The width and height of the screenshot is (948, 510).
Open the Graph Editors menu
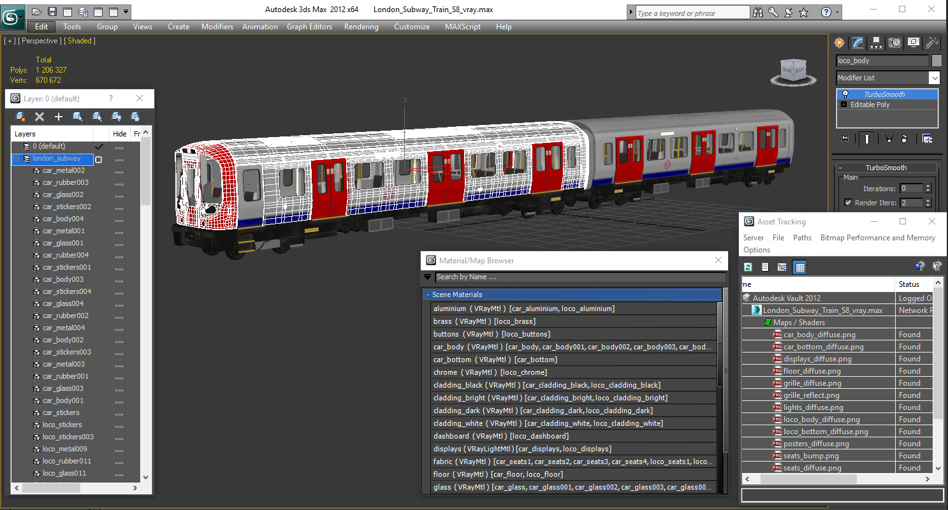[309, 27]
